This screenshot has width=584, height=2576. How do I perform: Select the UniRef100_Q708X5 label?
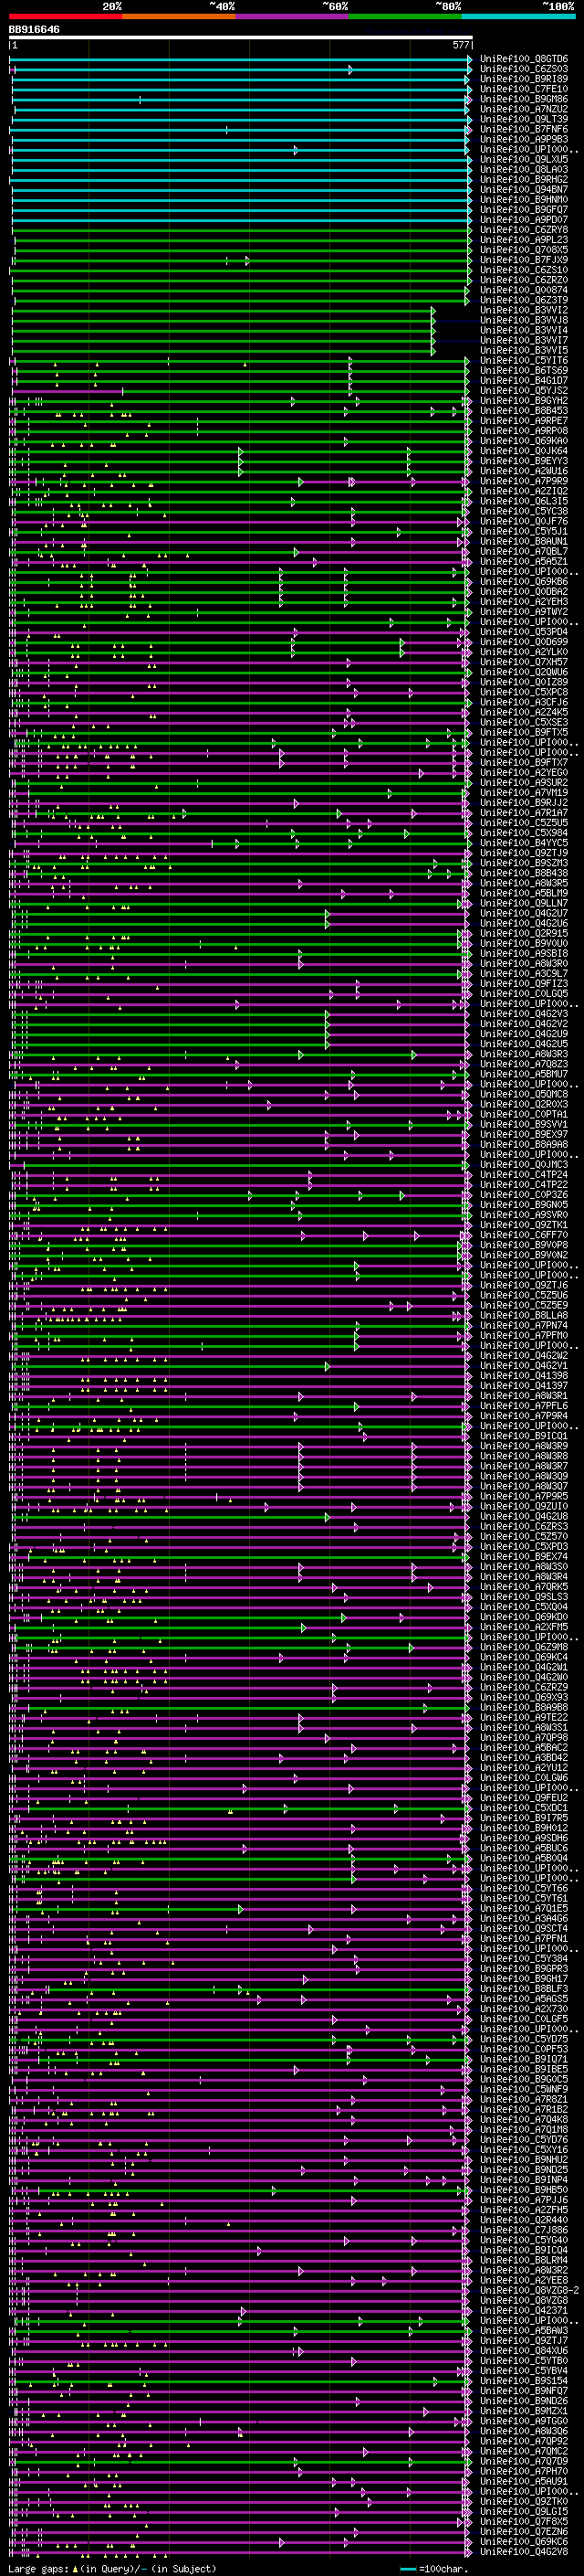pyautogui.click(x=524, y=250)
